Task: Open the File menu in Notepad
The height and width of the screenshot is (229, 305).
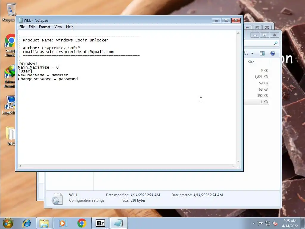Action: [x=22, y=27]
